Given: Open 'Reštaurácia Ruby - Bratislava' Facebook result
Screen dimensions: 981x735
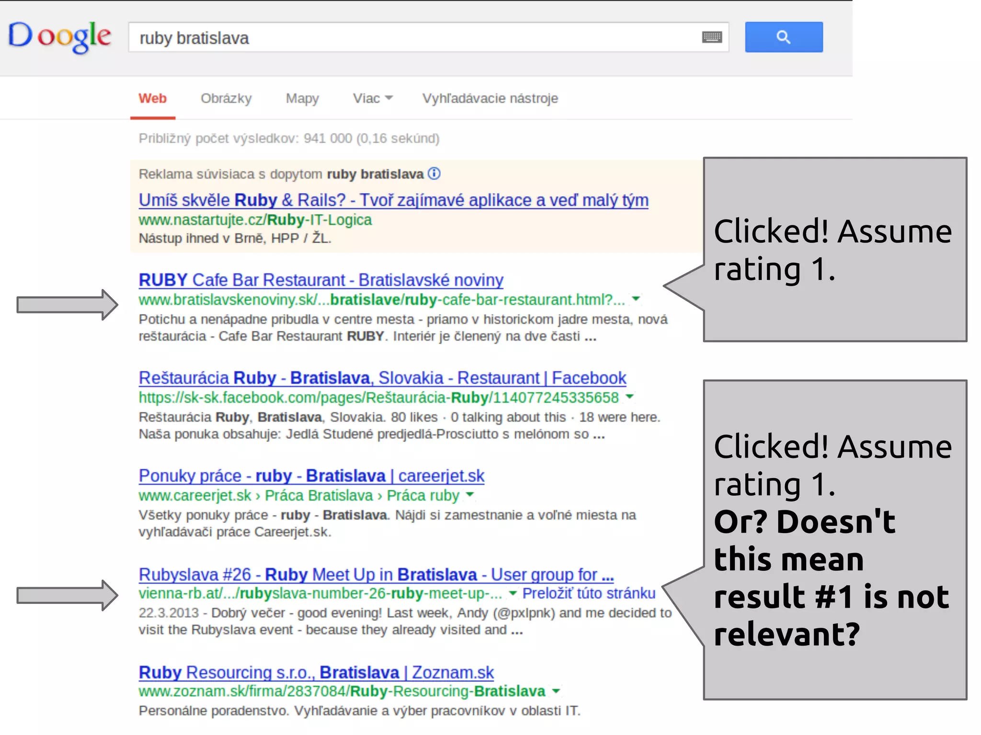Looking at the screenshot, I should (x=382, y=378).
